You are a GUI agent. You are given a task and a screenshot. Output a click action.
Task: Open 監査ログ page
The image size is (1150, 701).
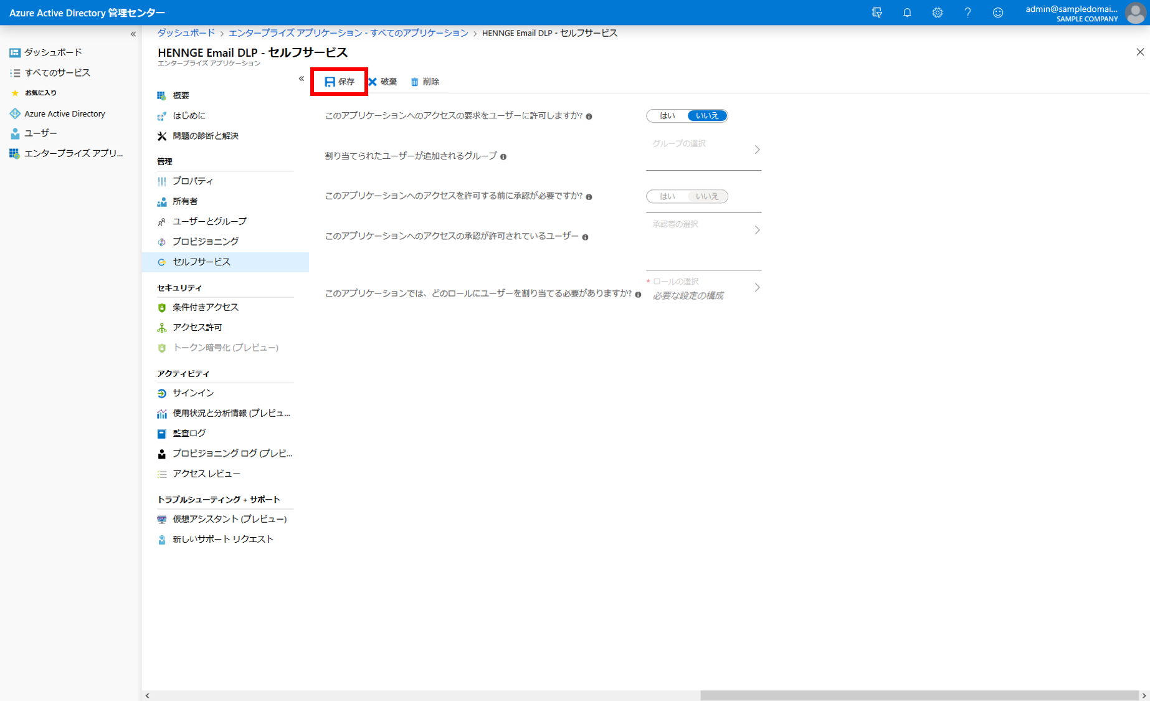click(x=189, y=433)
